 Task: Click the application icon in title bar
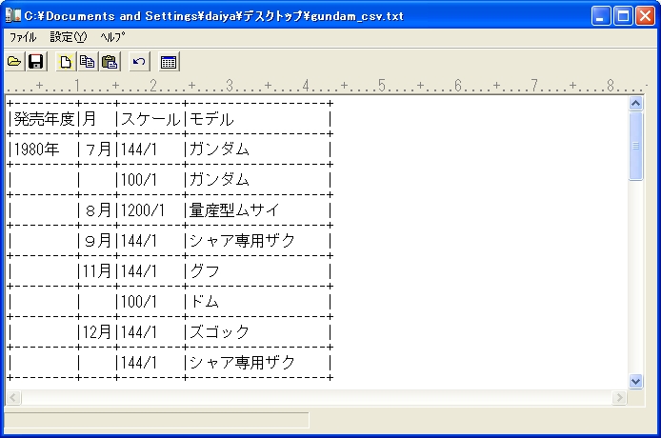(13, 15)
